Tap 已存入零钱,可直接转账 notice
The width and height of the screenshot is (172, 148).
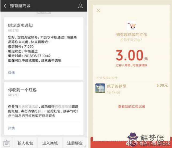131,65
